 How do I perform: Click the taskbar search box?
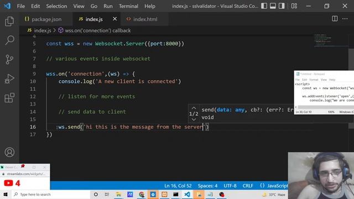point(51,195)
